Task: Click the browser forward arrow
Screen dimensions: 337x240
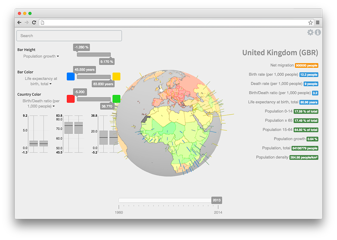Action: pos(27,22)
